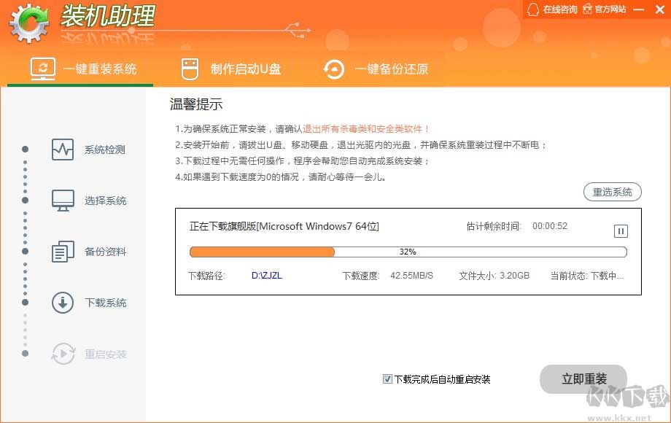Viewport: 671px width, 423px height.
Task: Select the 选择系统 monitor icon in sidebar
Action: click(63, 201)
